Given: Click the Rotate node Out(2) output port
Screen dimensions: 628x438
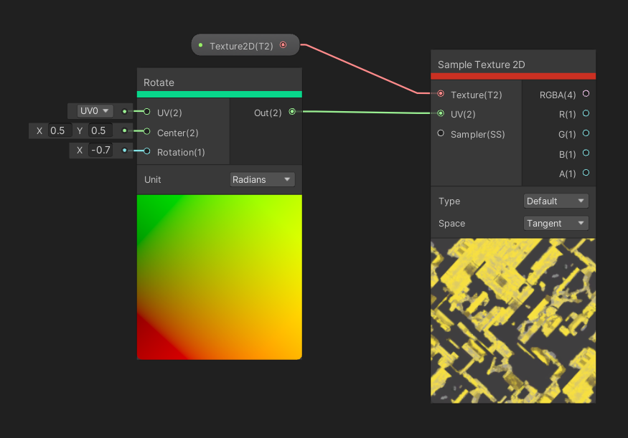Looking at the screenshot, I should click(292, 112).
